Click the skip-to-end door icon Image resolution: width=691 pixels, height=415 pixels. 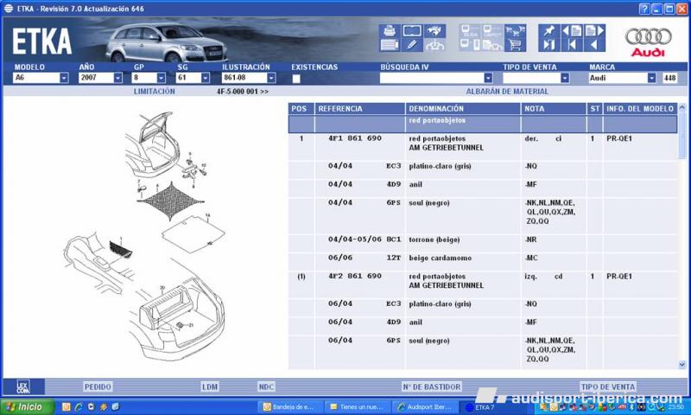pyautogui.click(x=549, y=45)
